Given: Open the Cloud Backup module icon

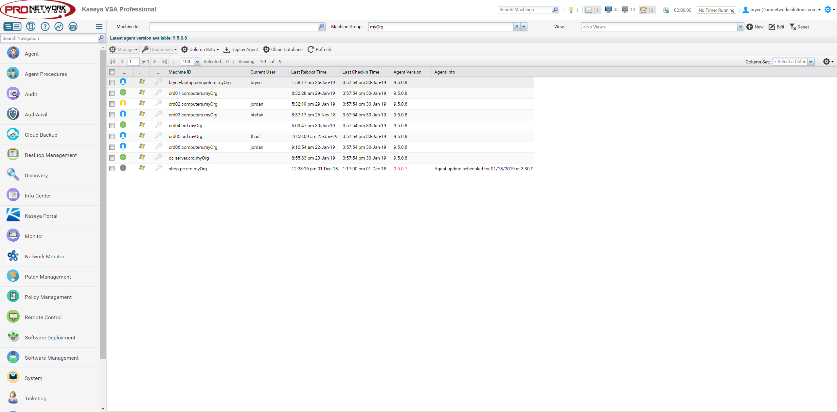Looking at the screenshot, I should point(13,134).
